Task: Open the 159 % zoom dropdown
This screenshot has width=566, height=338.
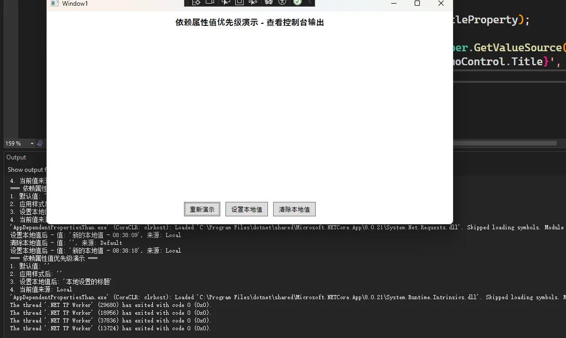Action: [x=32, y=143]
